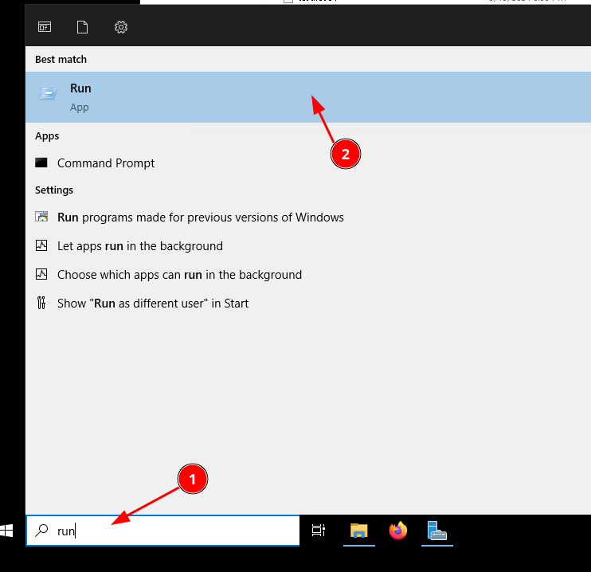Select the Settings gear filter icon
The width and height of the screenshot is (591, 572).
pyautogui.click(x=121, y=27)
